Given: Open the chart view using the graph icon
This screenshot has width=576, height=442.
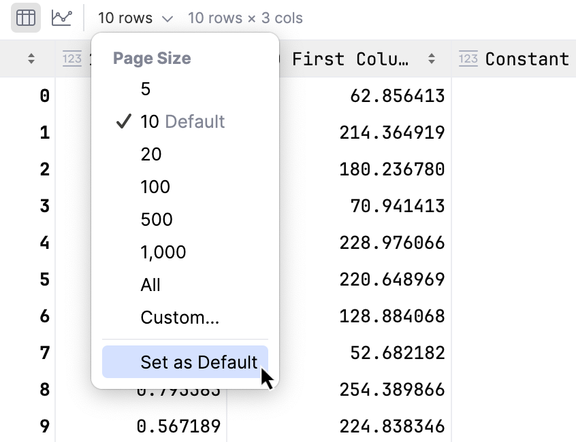Looking at the screenshot, I should point(62,18).
